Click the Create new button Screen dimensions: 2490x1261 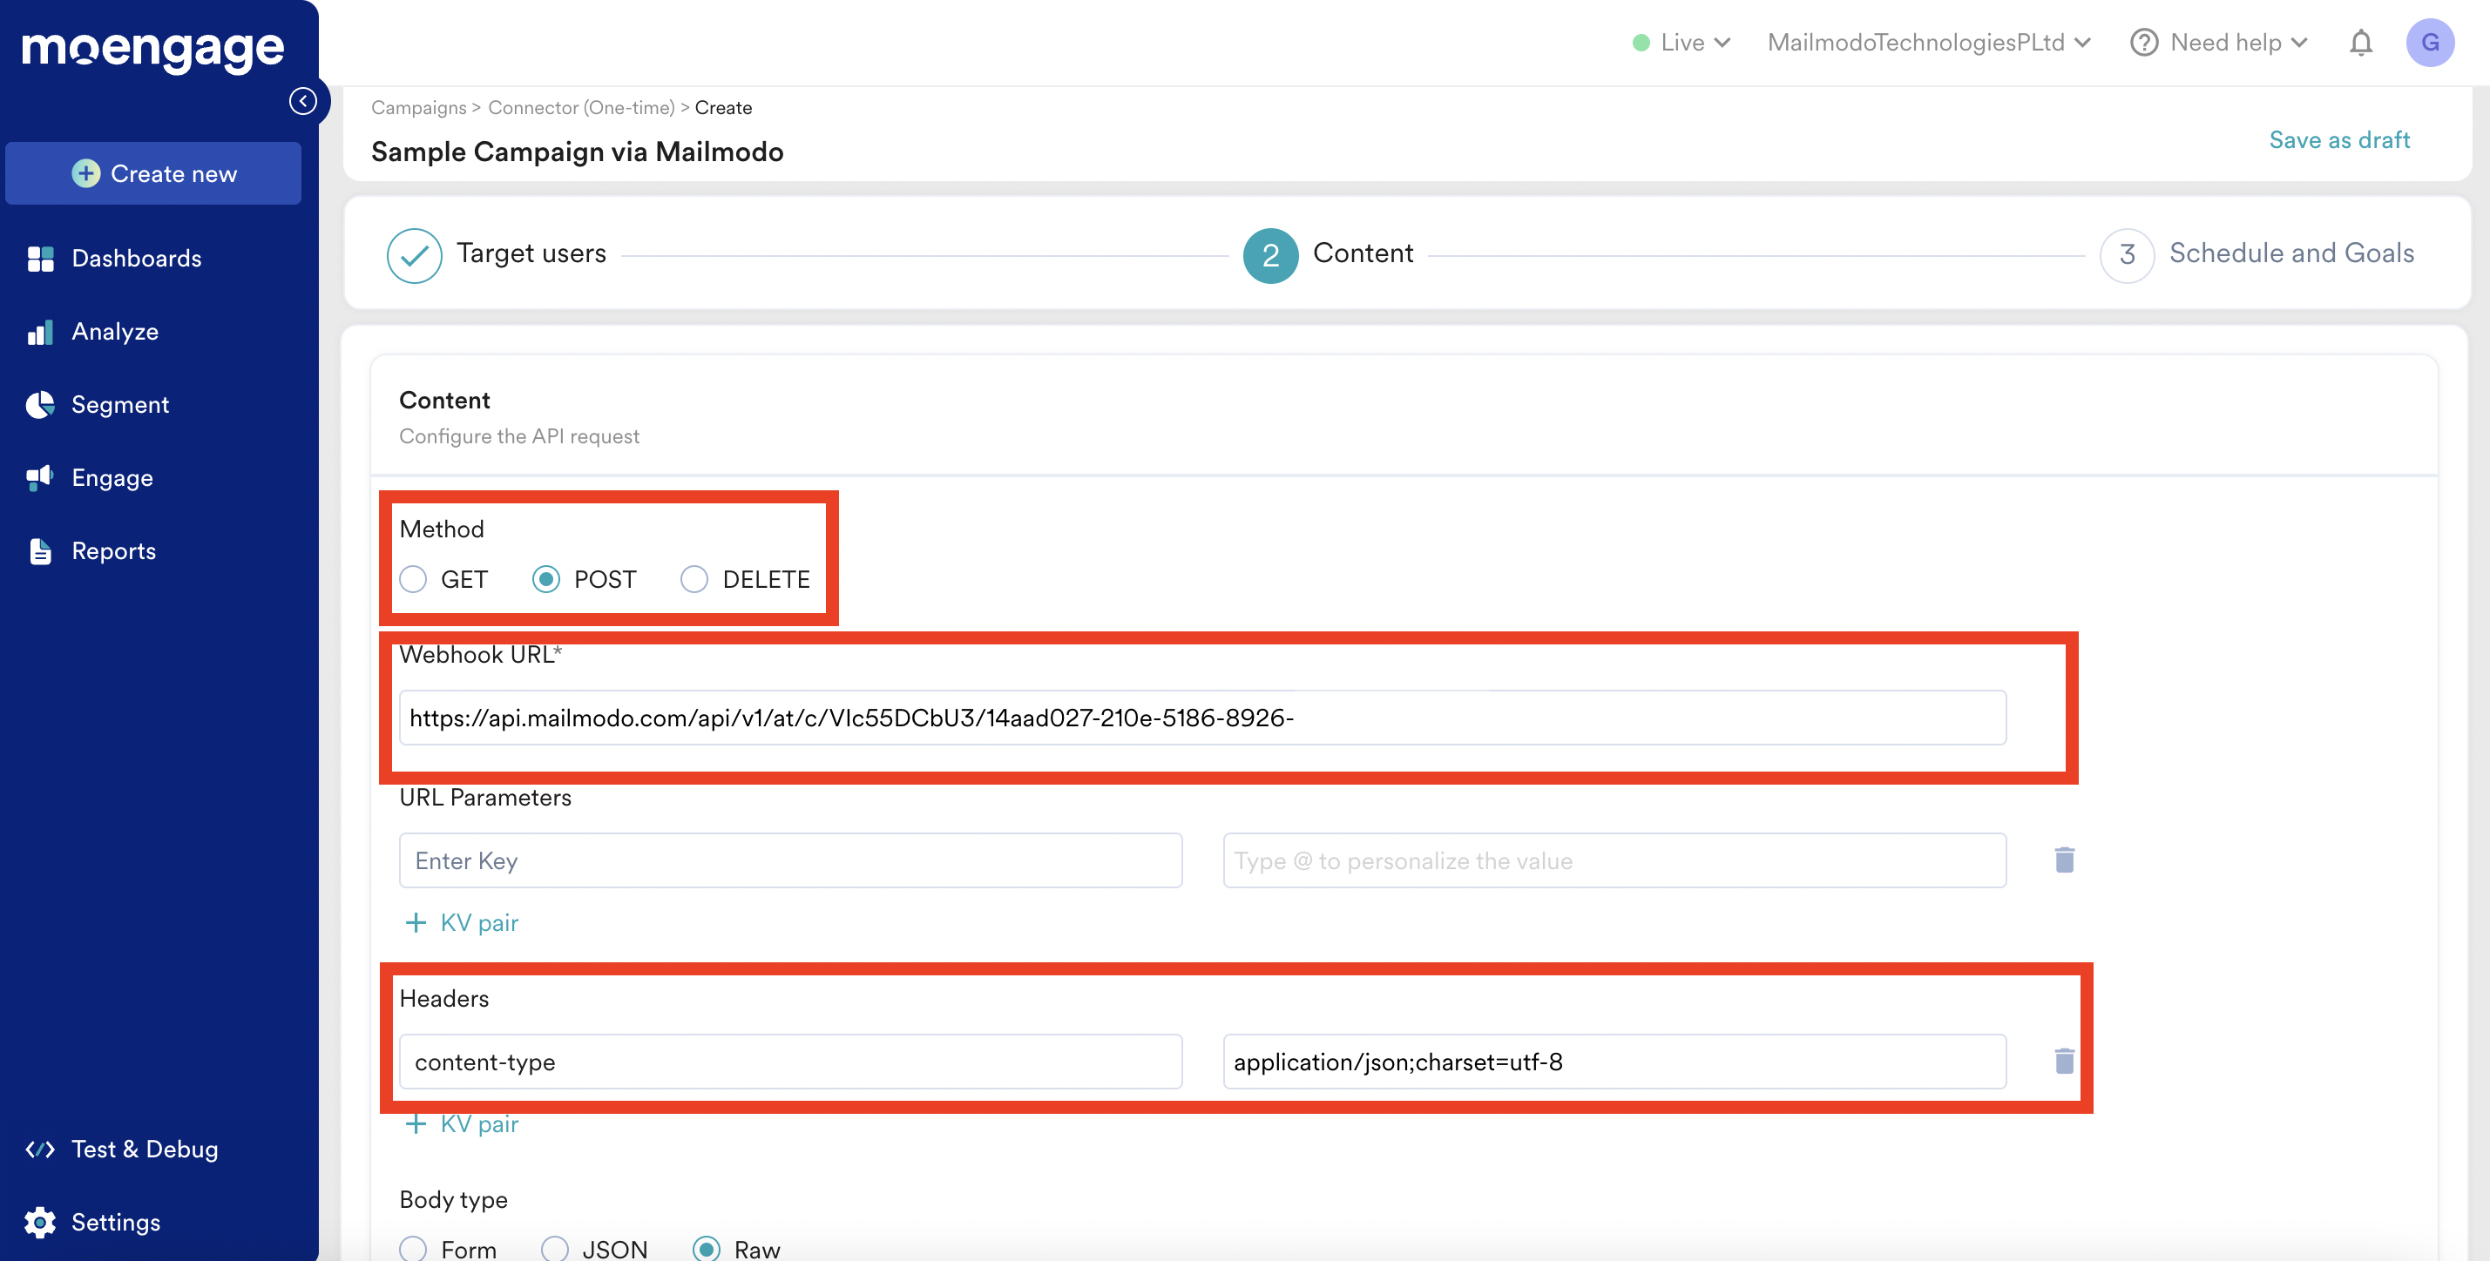pos(153,173)
